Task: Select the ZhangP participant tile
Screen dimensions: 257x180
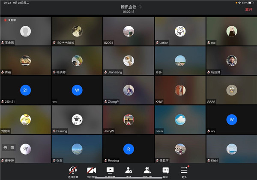Action: tap(128, 90)
